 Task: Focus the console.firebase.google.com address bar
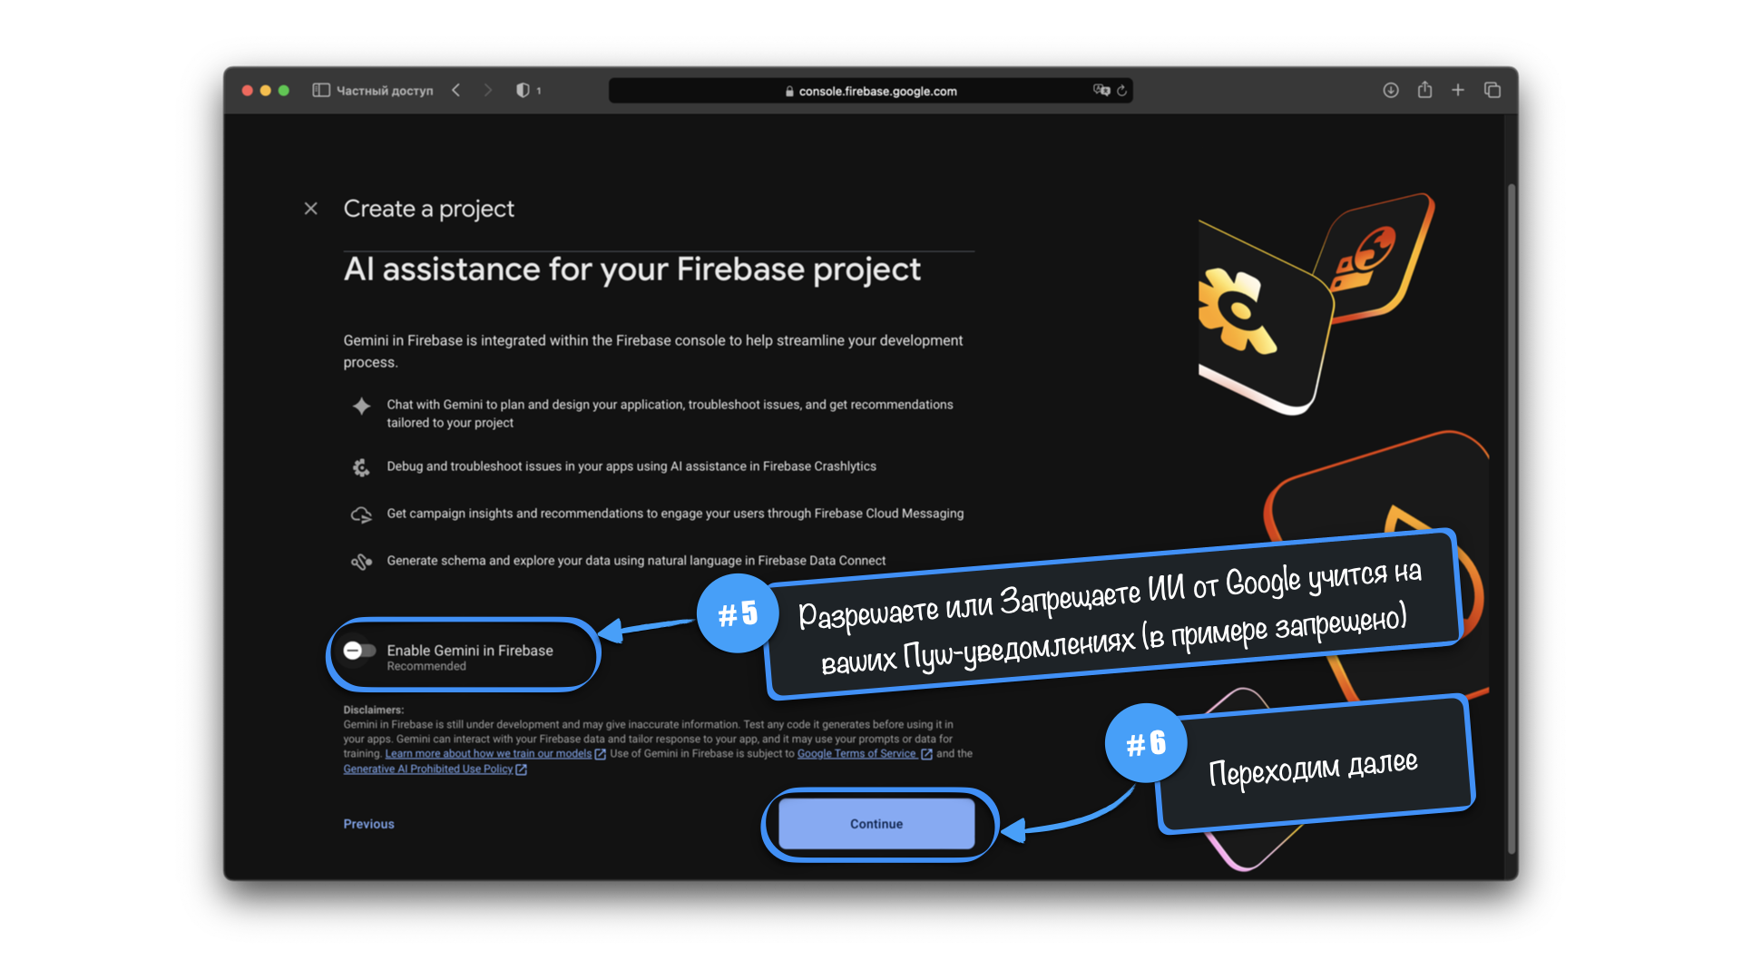point(871,91)
